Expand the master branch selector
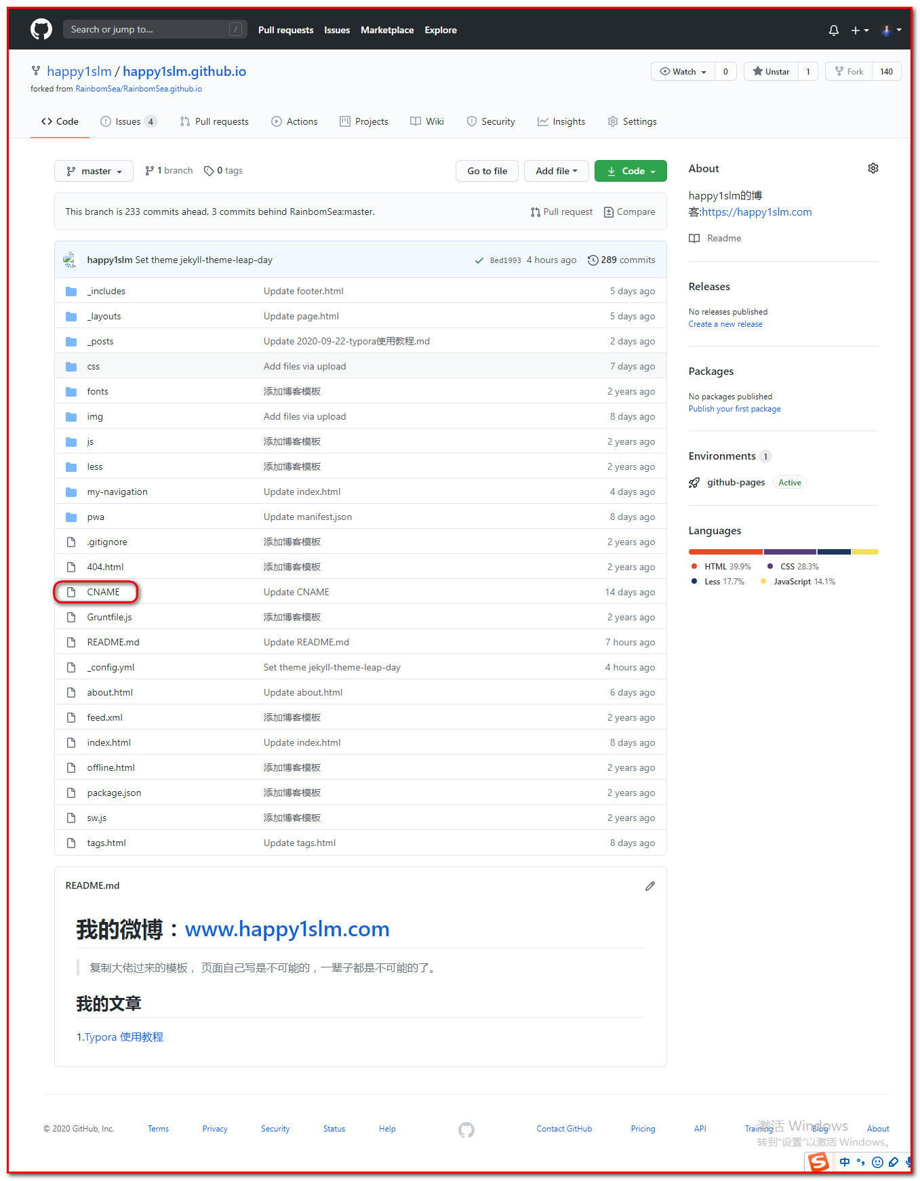This screenshot has width=920, height=1181. 94,171
